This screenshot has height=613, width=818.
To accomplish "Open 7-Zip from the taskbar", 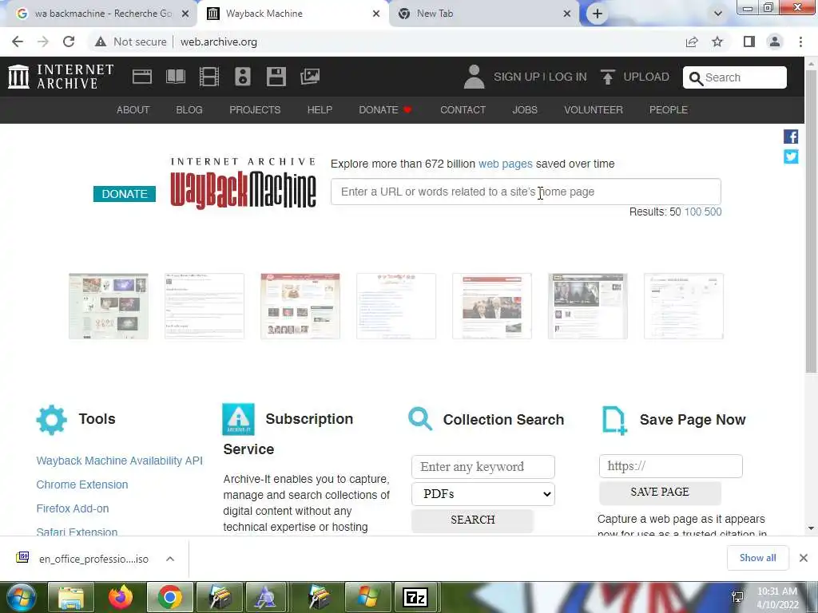I will [x=415, y=597].
